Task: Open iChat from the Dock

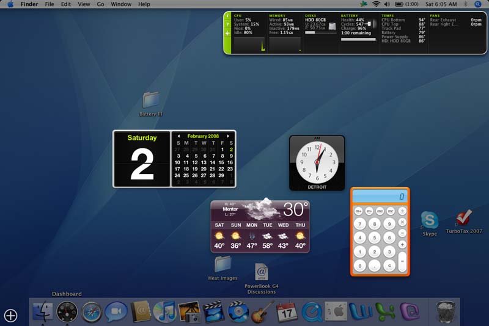Action: pyautogui.click(x=116, y=311)
